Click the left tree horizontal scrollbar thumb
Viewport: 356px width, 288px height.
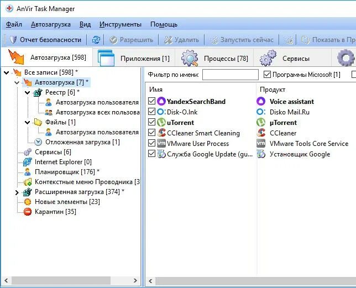click(61, 280)
